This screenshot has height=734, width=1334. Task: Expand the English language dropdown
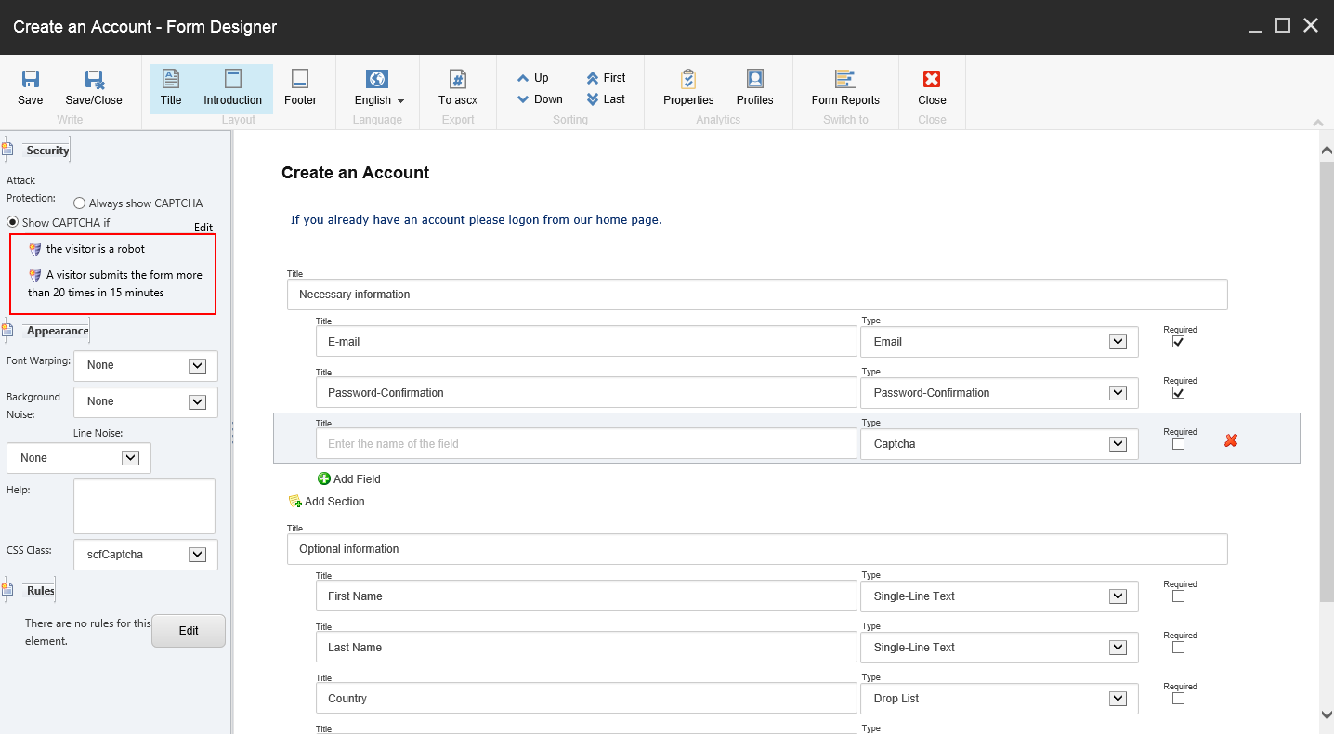coord(379,100)
